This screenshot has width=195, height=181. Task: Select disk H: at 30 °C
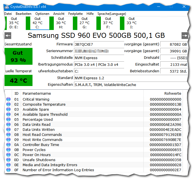pos(61,23)
